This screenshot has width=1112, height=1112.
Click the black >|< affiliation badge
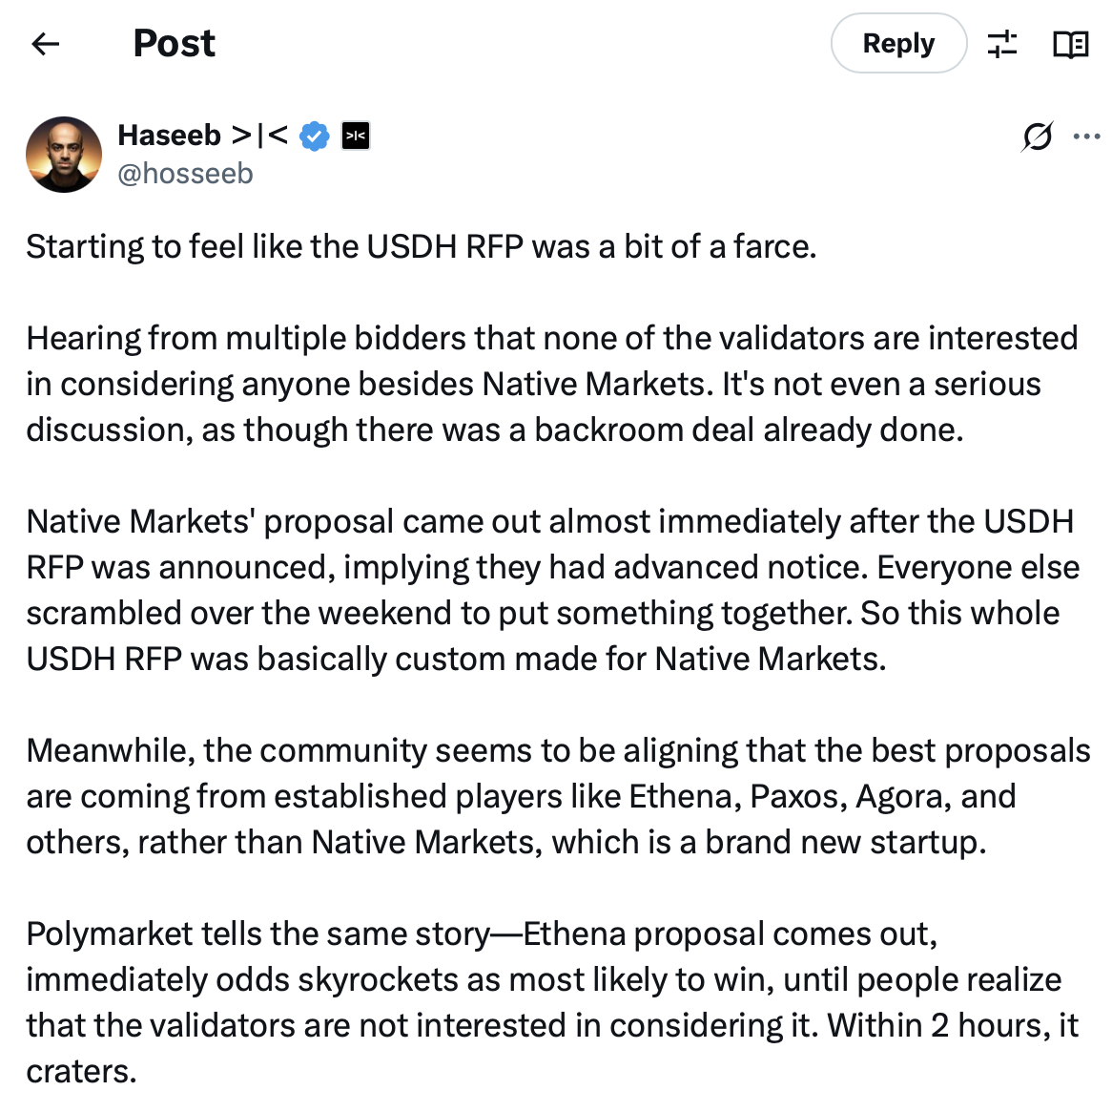coord(356,136)
